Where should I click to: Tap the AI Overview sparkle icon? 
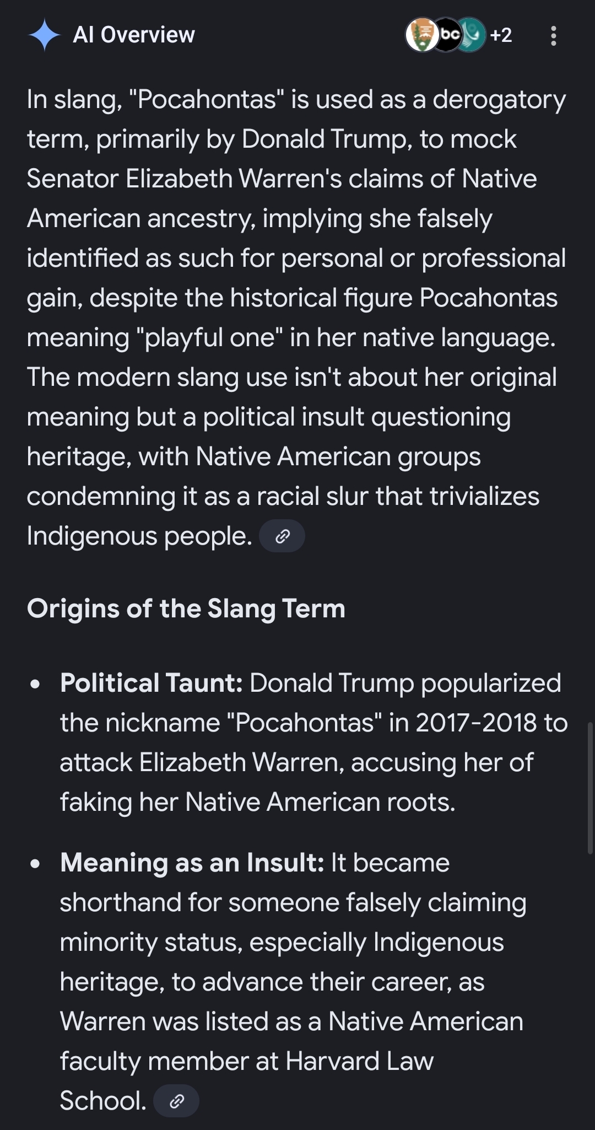point(44,35)
